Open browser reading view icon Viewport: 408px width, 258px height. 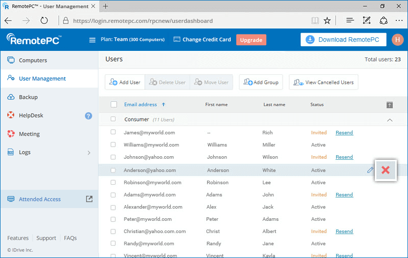click(x=315, y=20)
